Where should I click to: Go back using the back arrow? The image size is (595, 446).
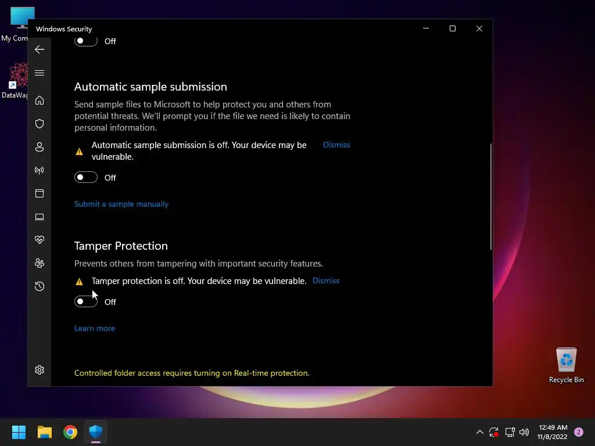pyautogui.click(x=40, y=49)
